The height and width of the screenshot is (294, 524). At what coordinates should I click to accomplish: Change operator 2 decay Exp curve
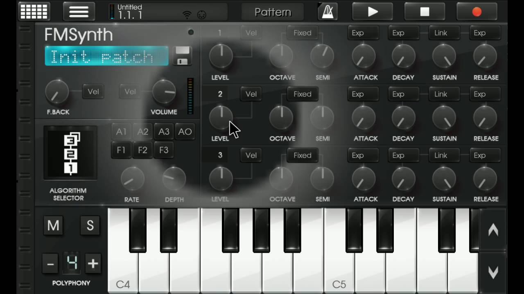coord(404,94)
